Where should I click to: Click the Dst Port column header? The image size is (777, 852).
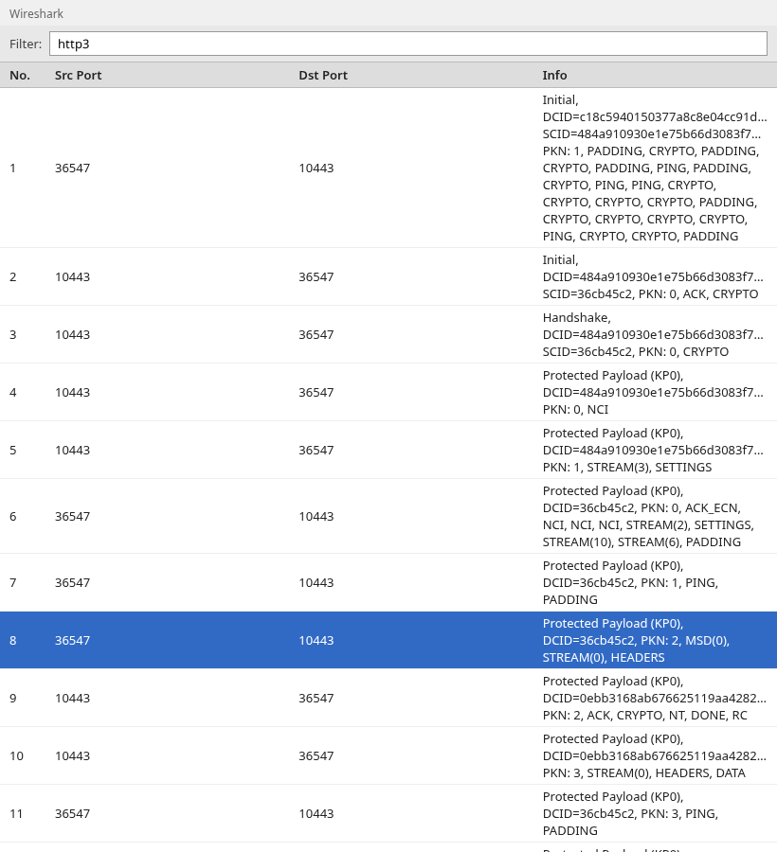coord(322,75)
